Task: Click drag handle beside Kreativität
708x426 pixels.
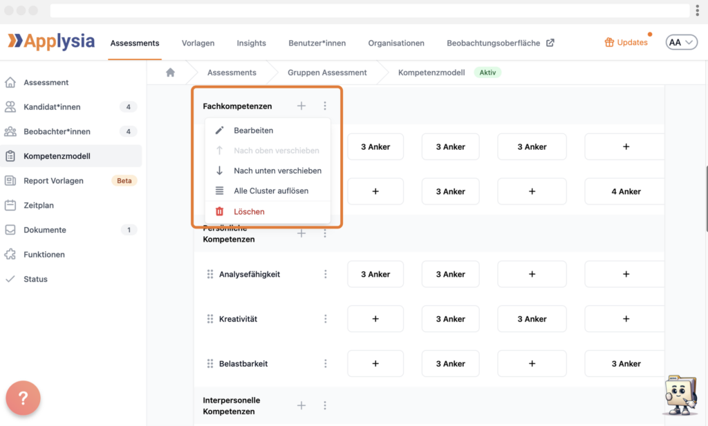Action: [210, 319]
